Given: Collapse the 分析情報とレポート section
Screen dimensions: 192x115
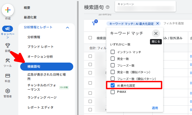Looking at the screenshot, I should point(67,27).
